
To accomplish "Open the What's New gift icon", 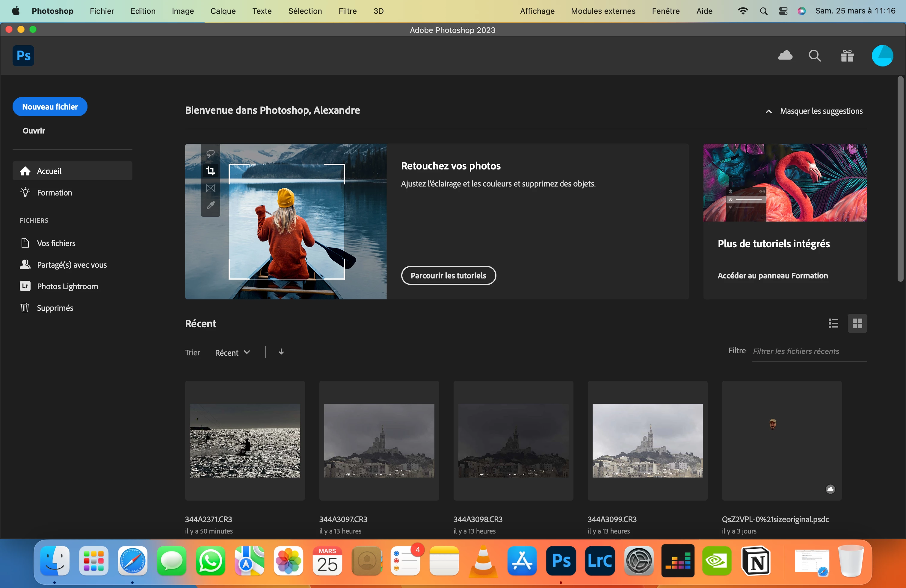I will click(847, 55).
